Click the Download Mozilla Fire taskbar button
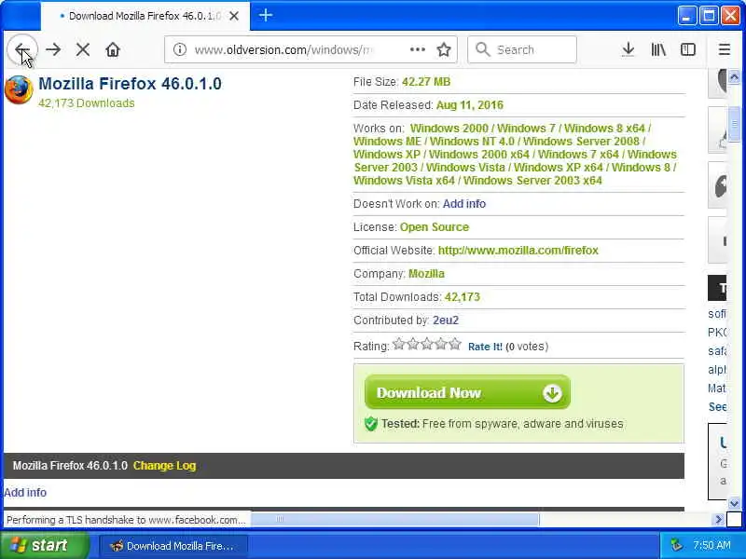Screen dimensions: 746x559 (173, 546)
